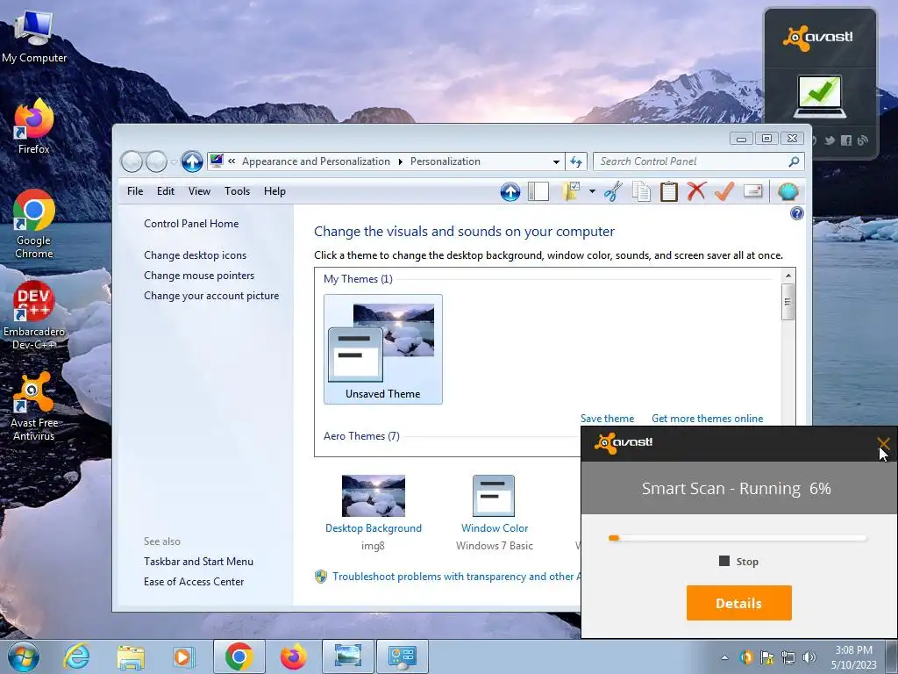Viewport: 898px width, 674px height.
Task: Close the Avast scan popup
Action: coord(882,443)
